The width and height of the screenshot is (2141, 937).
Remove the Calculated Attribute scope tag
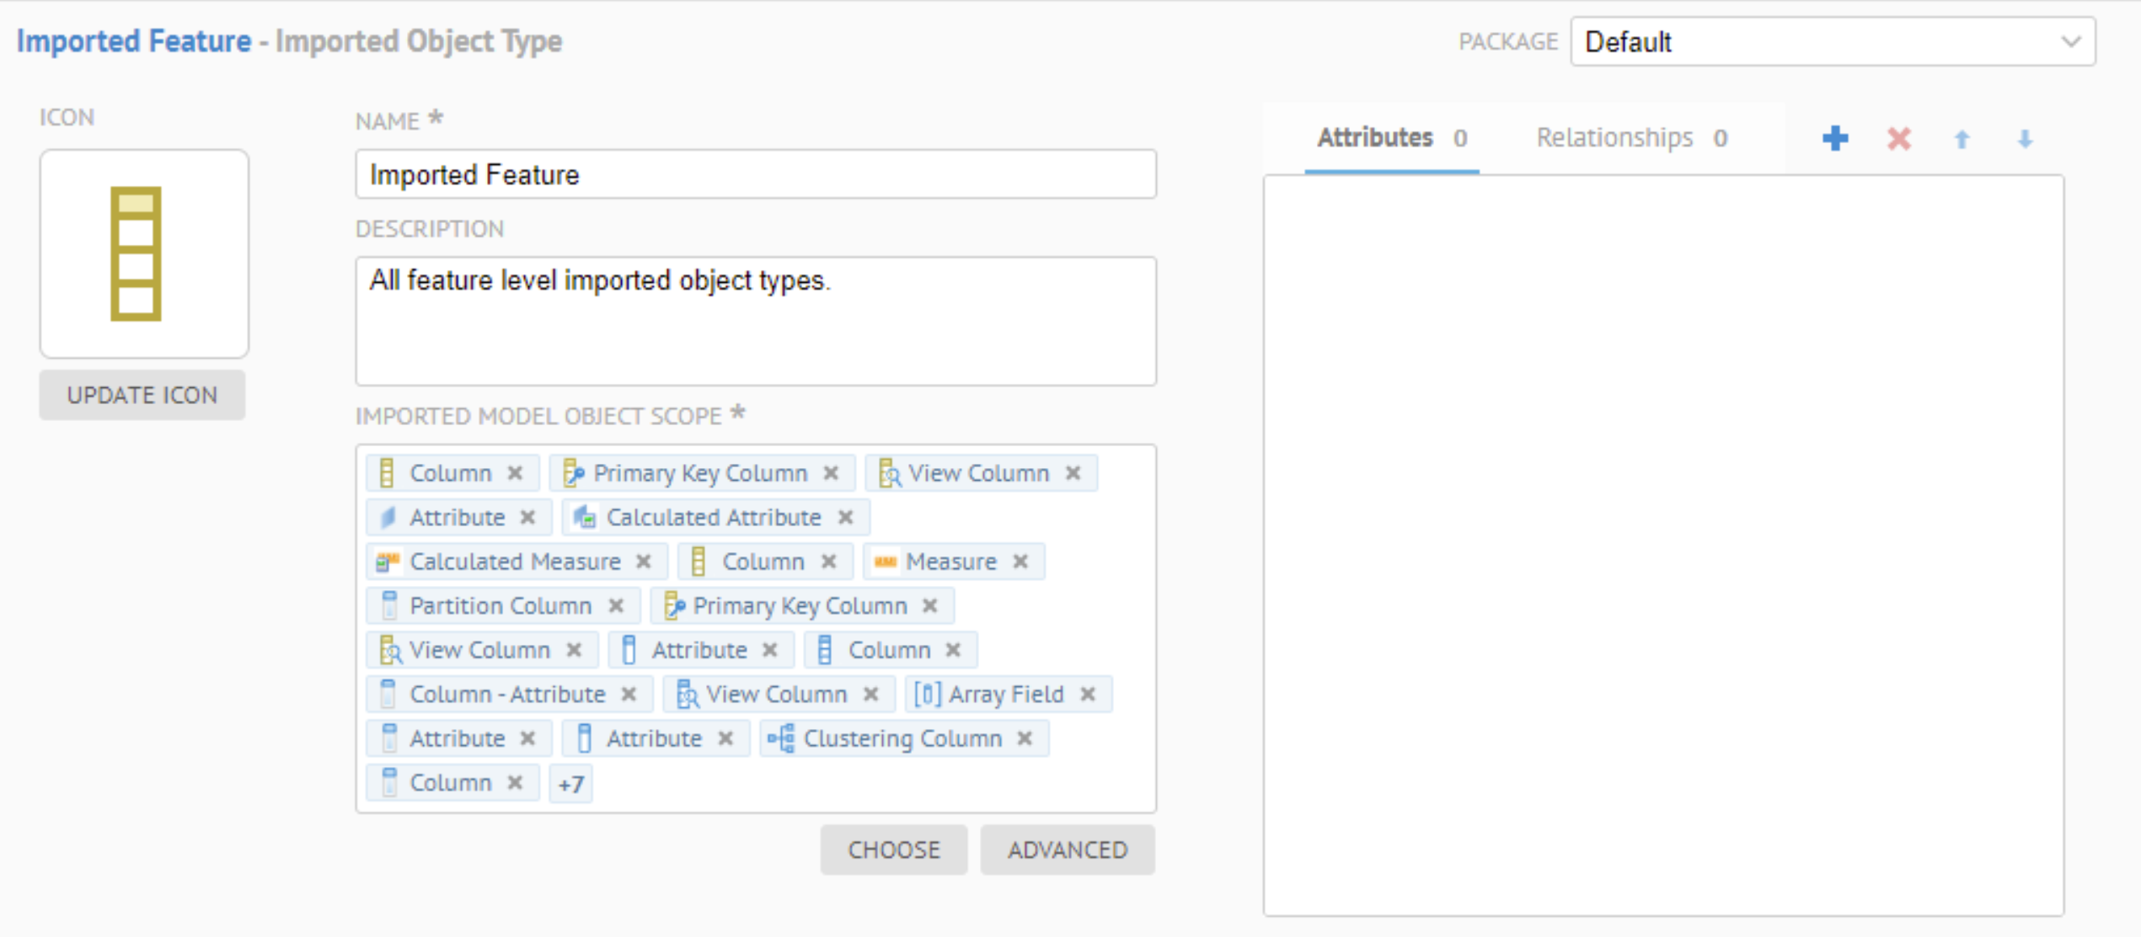pyautogui.click(x=846, y=518)
